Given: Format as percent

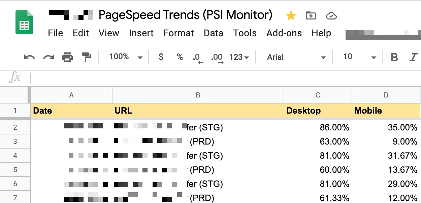Looking at the screenshot, I should click(180, 57).
